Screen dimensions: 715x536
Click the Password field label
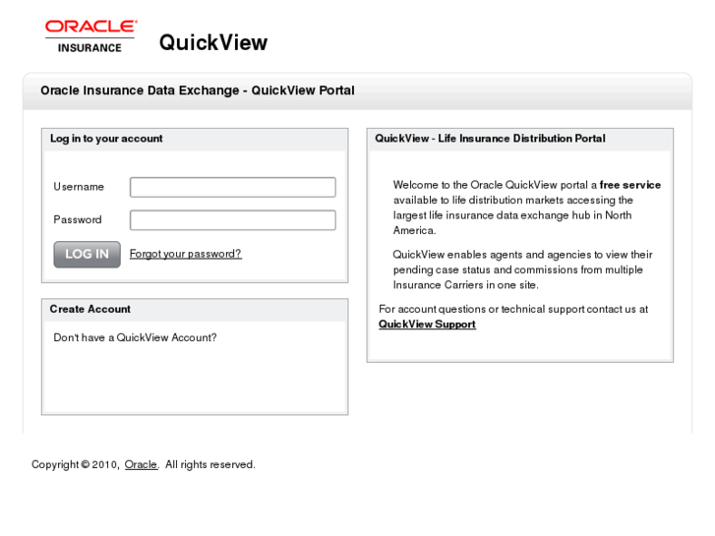pos(78,219)
